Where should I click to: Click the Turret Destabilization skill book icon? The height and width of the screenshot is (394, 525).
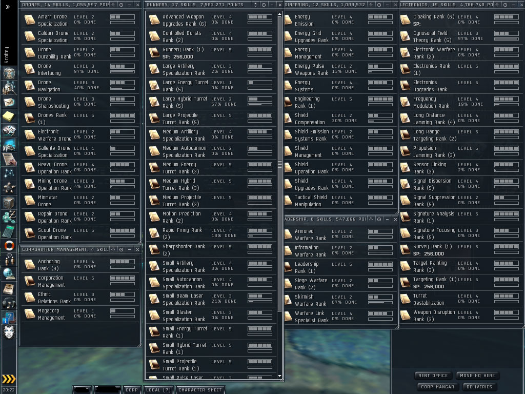405,299
